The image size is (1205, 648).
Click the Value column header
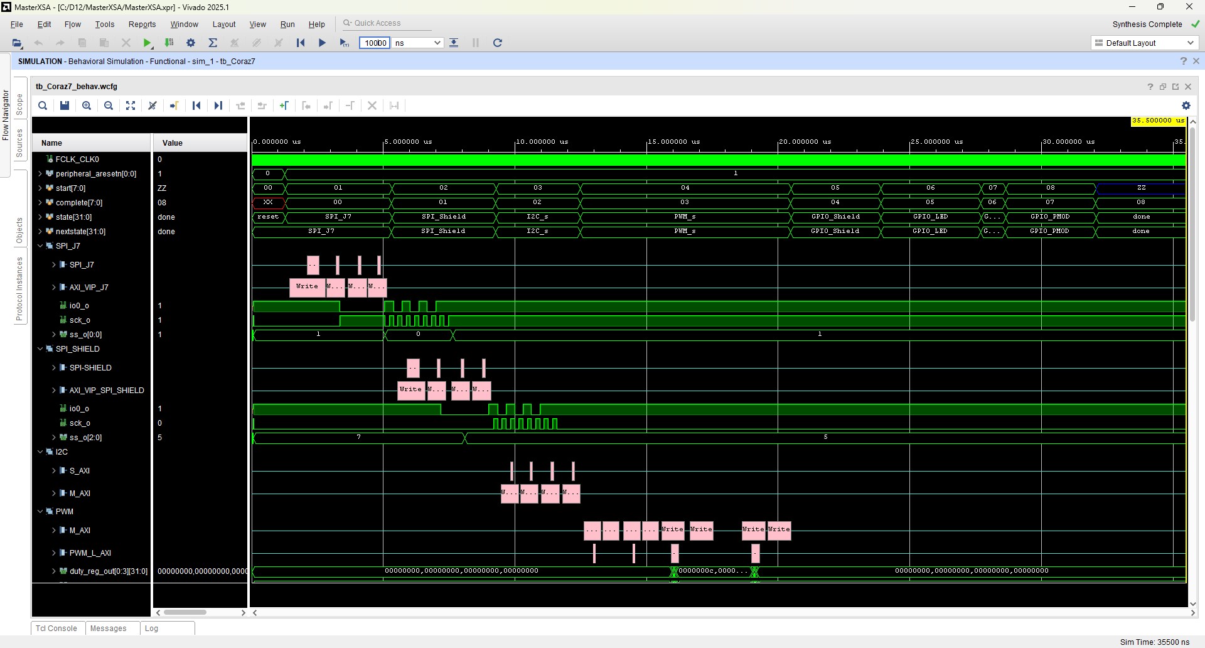pyautogui.click(x=200, y=143)
